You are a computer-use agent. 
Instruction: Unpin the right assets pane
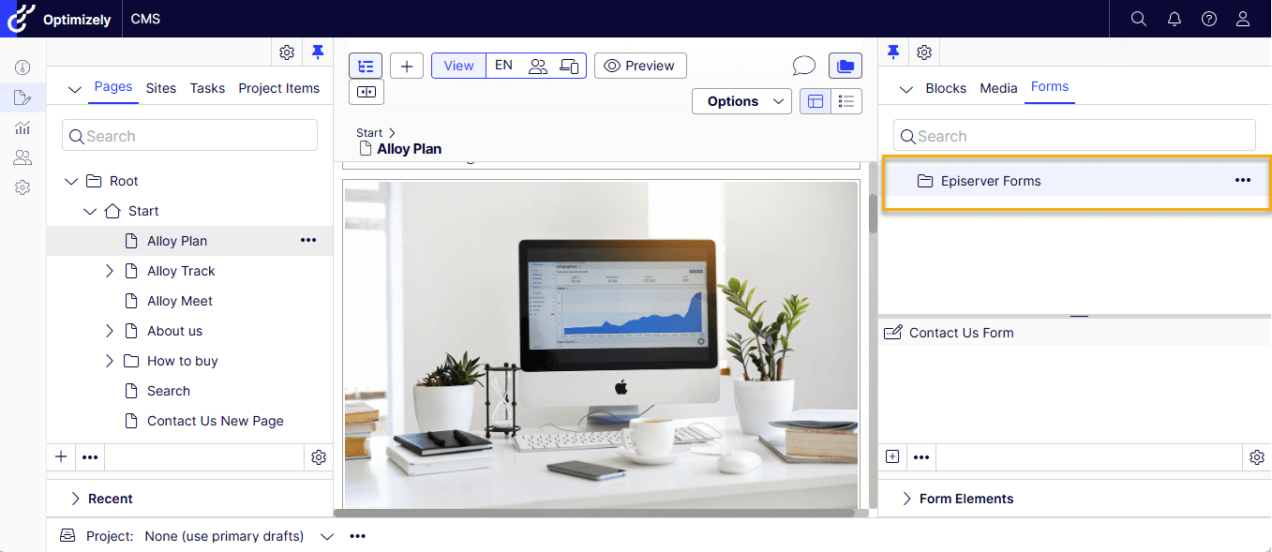pos(893,52)
